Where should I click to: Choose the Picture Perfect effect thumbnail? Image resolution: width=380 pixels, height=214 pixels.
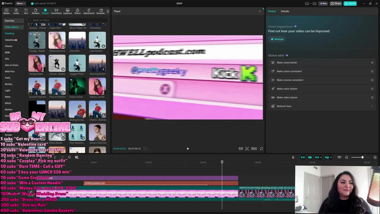coord(57,86)
